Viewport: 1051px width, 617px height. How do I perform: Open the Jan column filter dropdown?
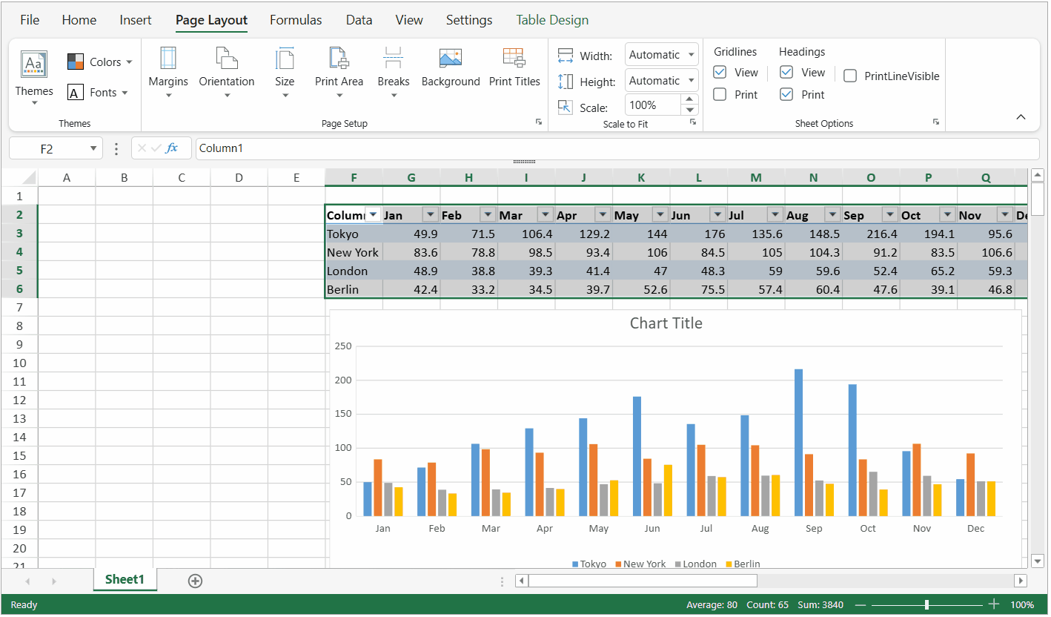430,215
